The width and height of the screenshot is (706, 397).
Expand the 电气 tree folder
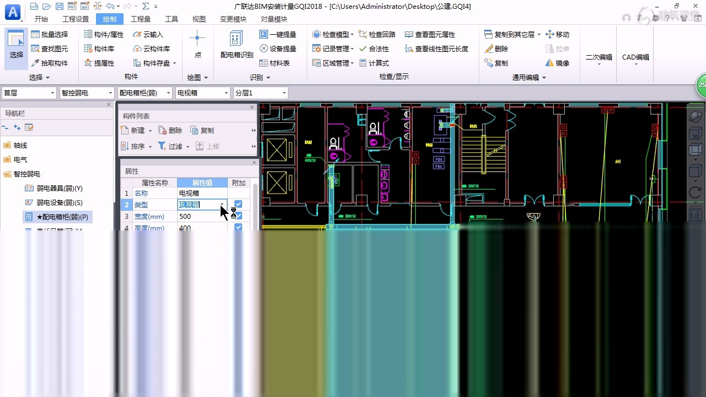click(7, 160)
